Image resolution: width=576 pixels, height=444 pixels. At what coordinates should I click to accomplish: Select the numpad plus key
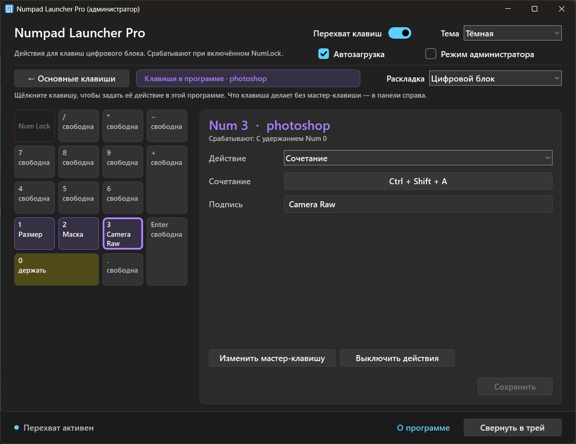click(167, 180)
